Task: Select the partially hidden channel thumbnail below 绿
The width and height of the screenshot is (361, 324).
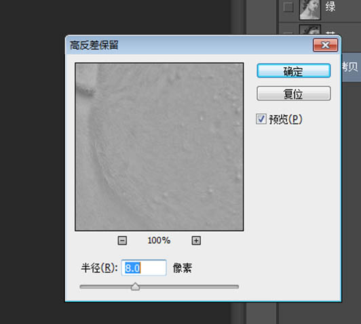Action: click(x=310, y=30)
